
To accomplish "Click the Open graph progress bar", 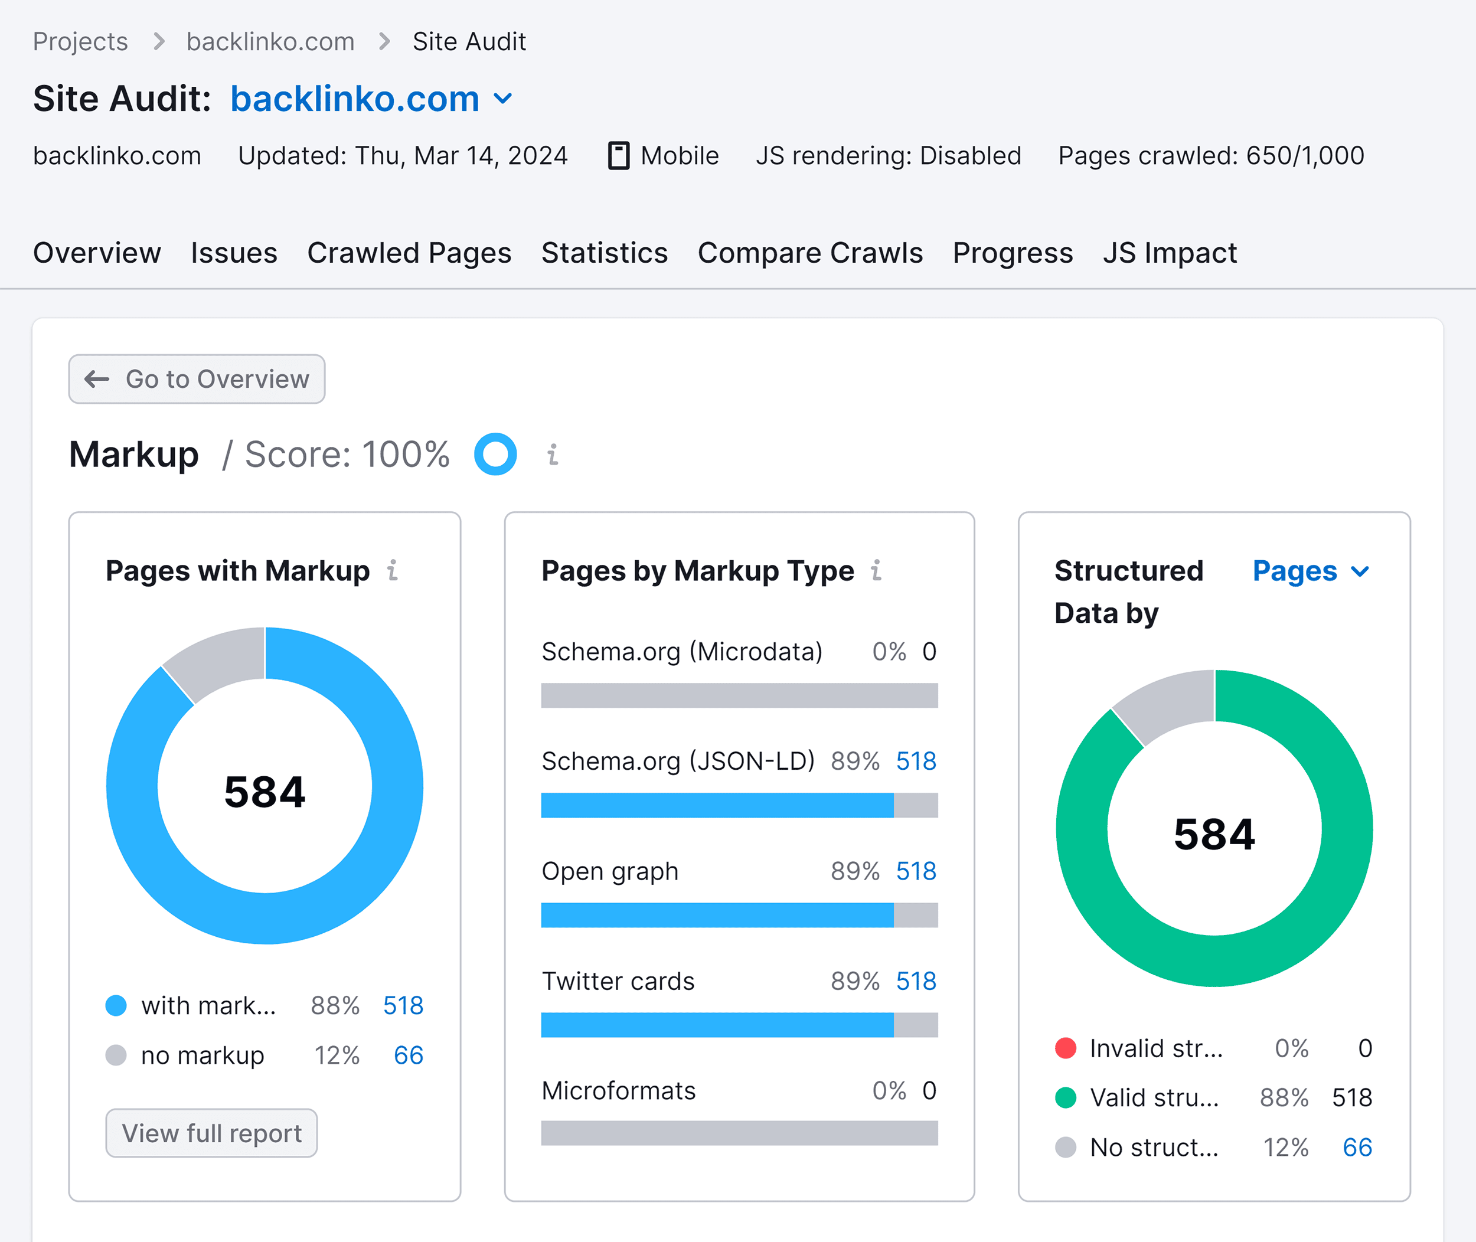I will tap(739, 916).
